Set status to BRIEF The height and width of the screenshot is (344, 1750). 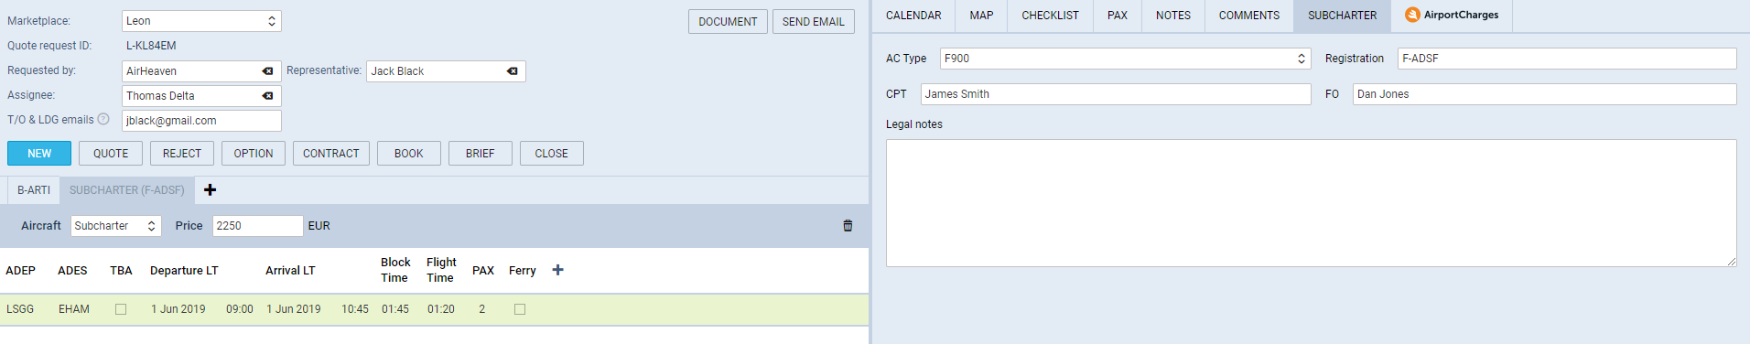(x=481, y=154)
